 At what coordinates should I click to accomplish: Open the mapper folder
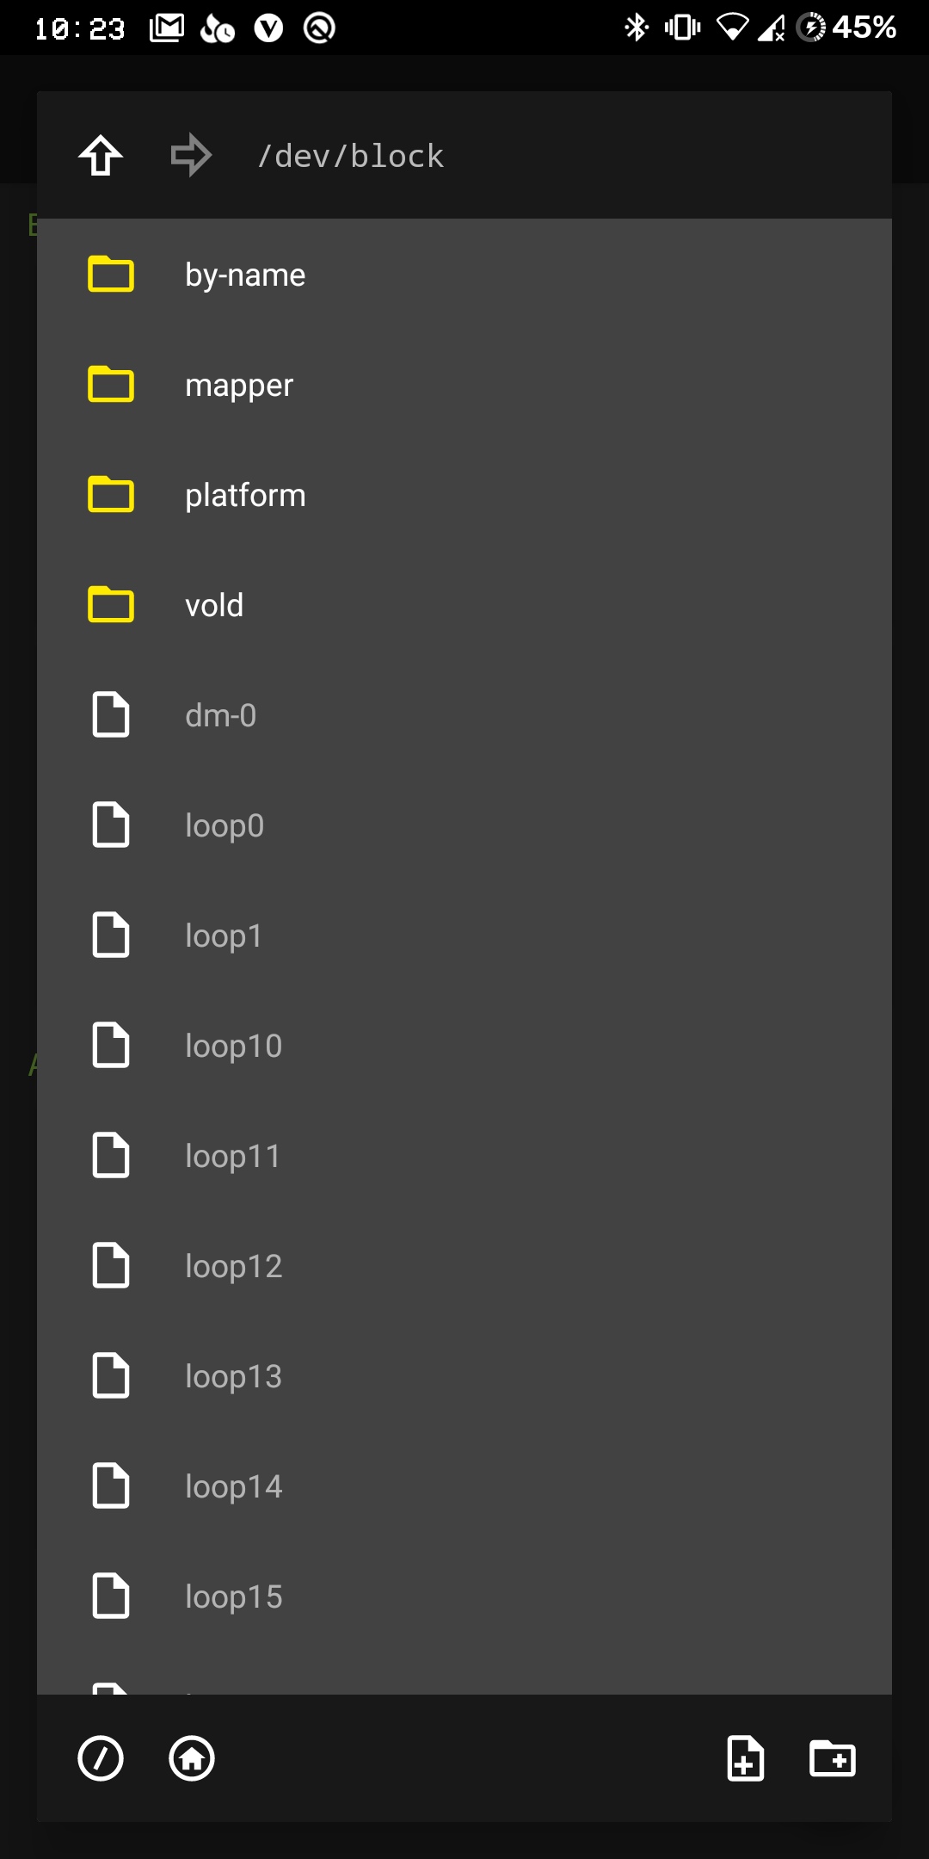464,385
